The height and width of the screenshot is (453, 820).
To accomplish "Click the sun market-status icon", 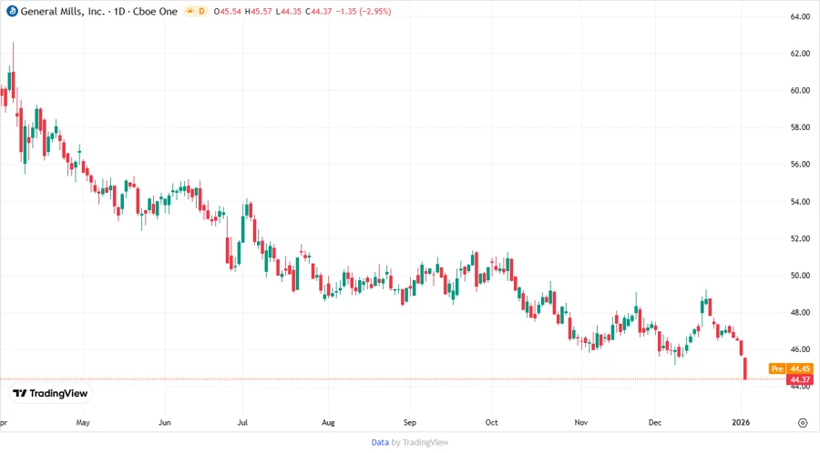I will coord(190,11).
